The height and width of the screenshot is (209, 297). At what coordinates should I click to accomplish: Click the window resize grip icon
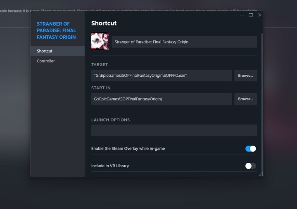coord(261,175)
